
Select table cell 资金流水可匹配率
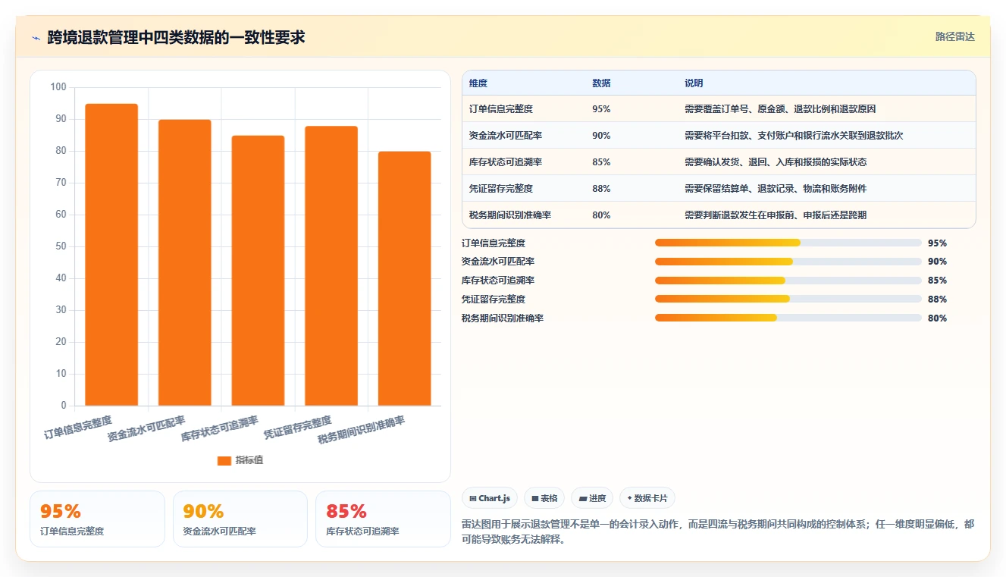pos(506,136)
